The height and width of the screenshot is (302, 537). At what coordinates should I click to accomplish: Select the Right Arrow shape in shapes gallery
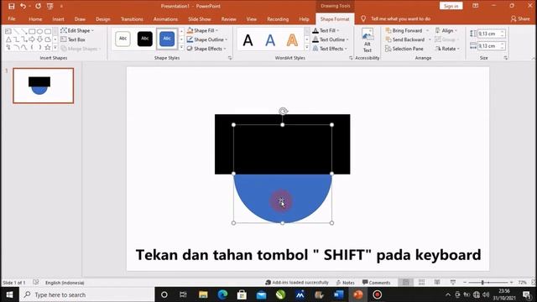(x=32, y=39)
